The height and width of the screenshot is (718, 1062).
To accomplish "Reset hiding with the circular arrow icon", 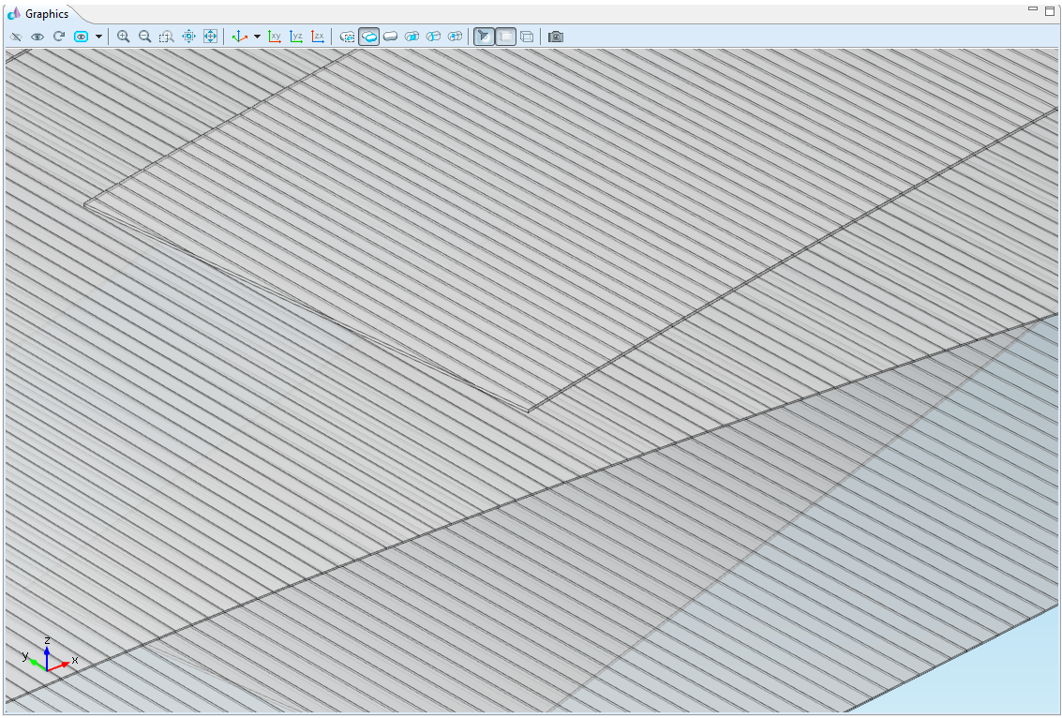I will [59, 37].
